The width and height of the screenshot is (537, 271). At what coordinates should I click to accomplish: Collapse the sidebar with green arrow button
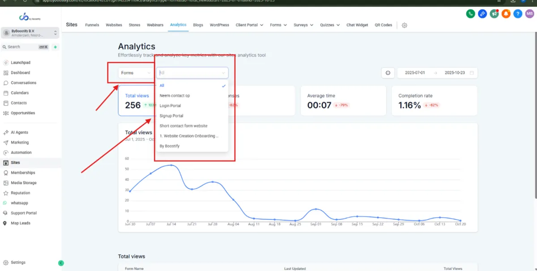61,263
